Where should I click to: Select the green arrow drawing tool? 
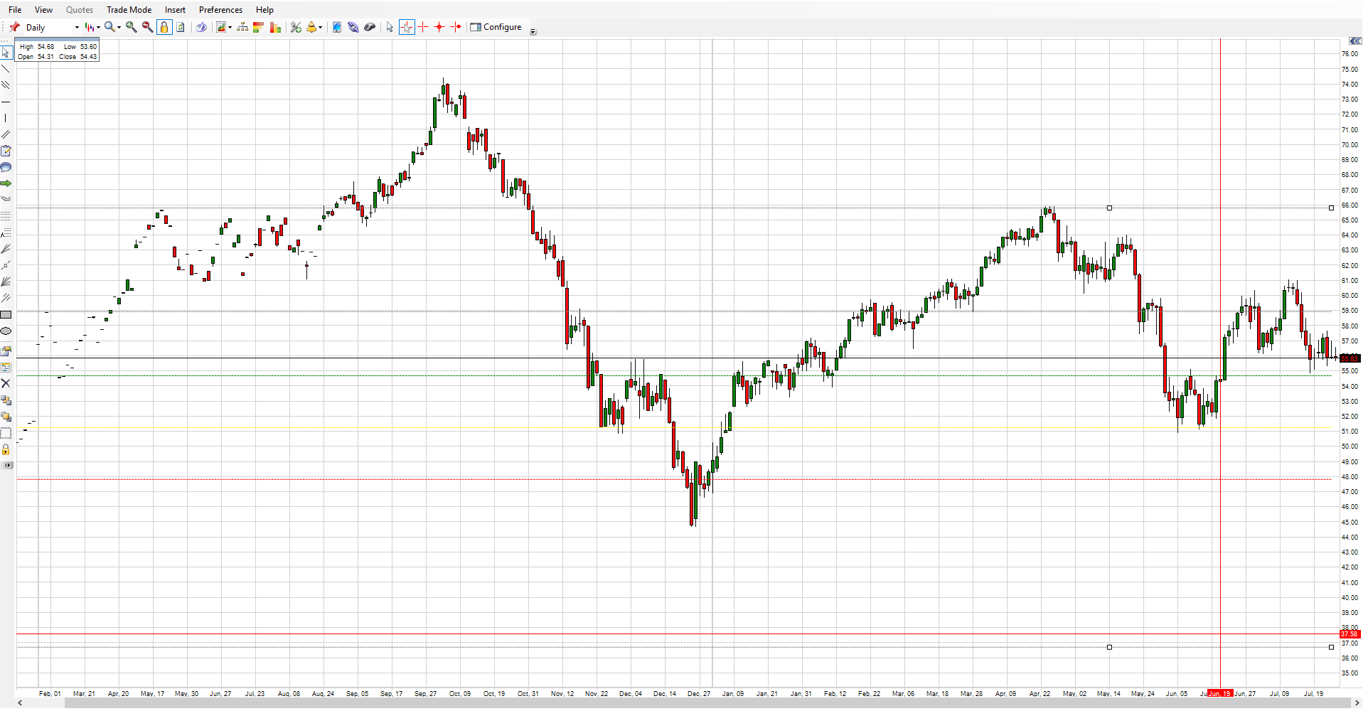(6, 183)
